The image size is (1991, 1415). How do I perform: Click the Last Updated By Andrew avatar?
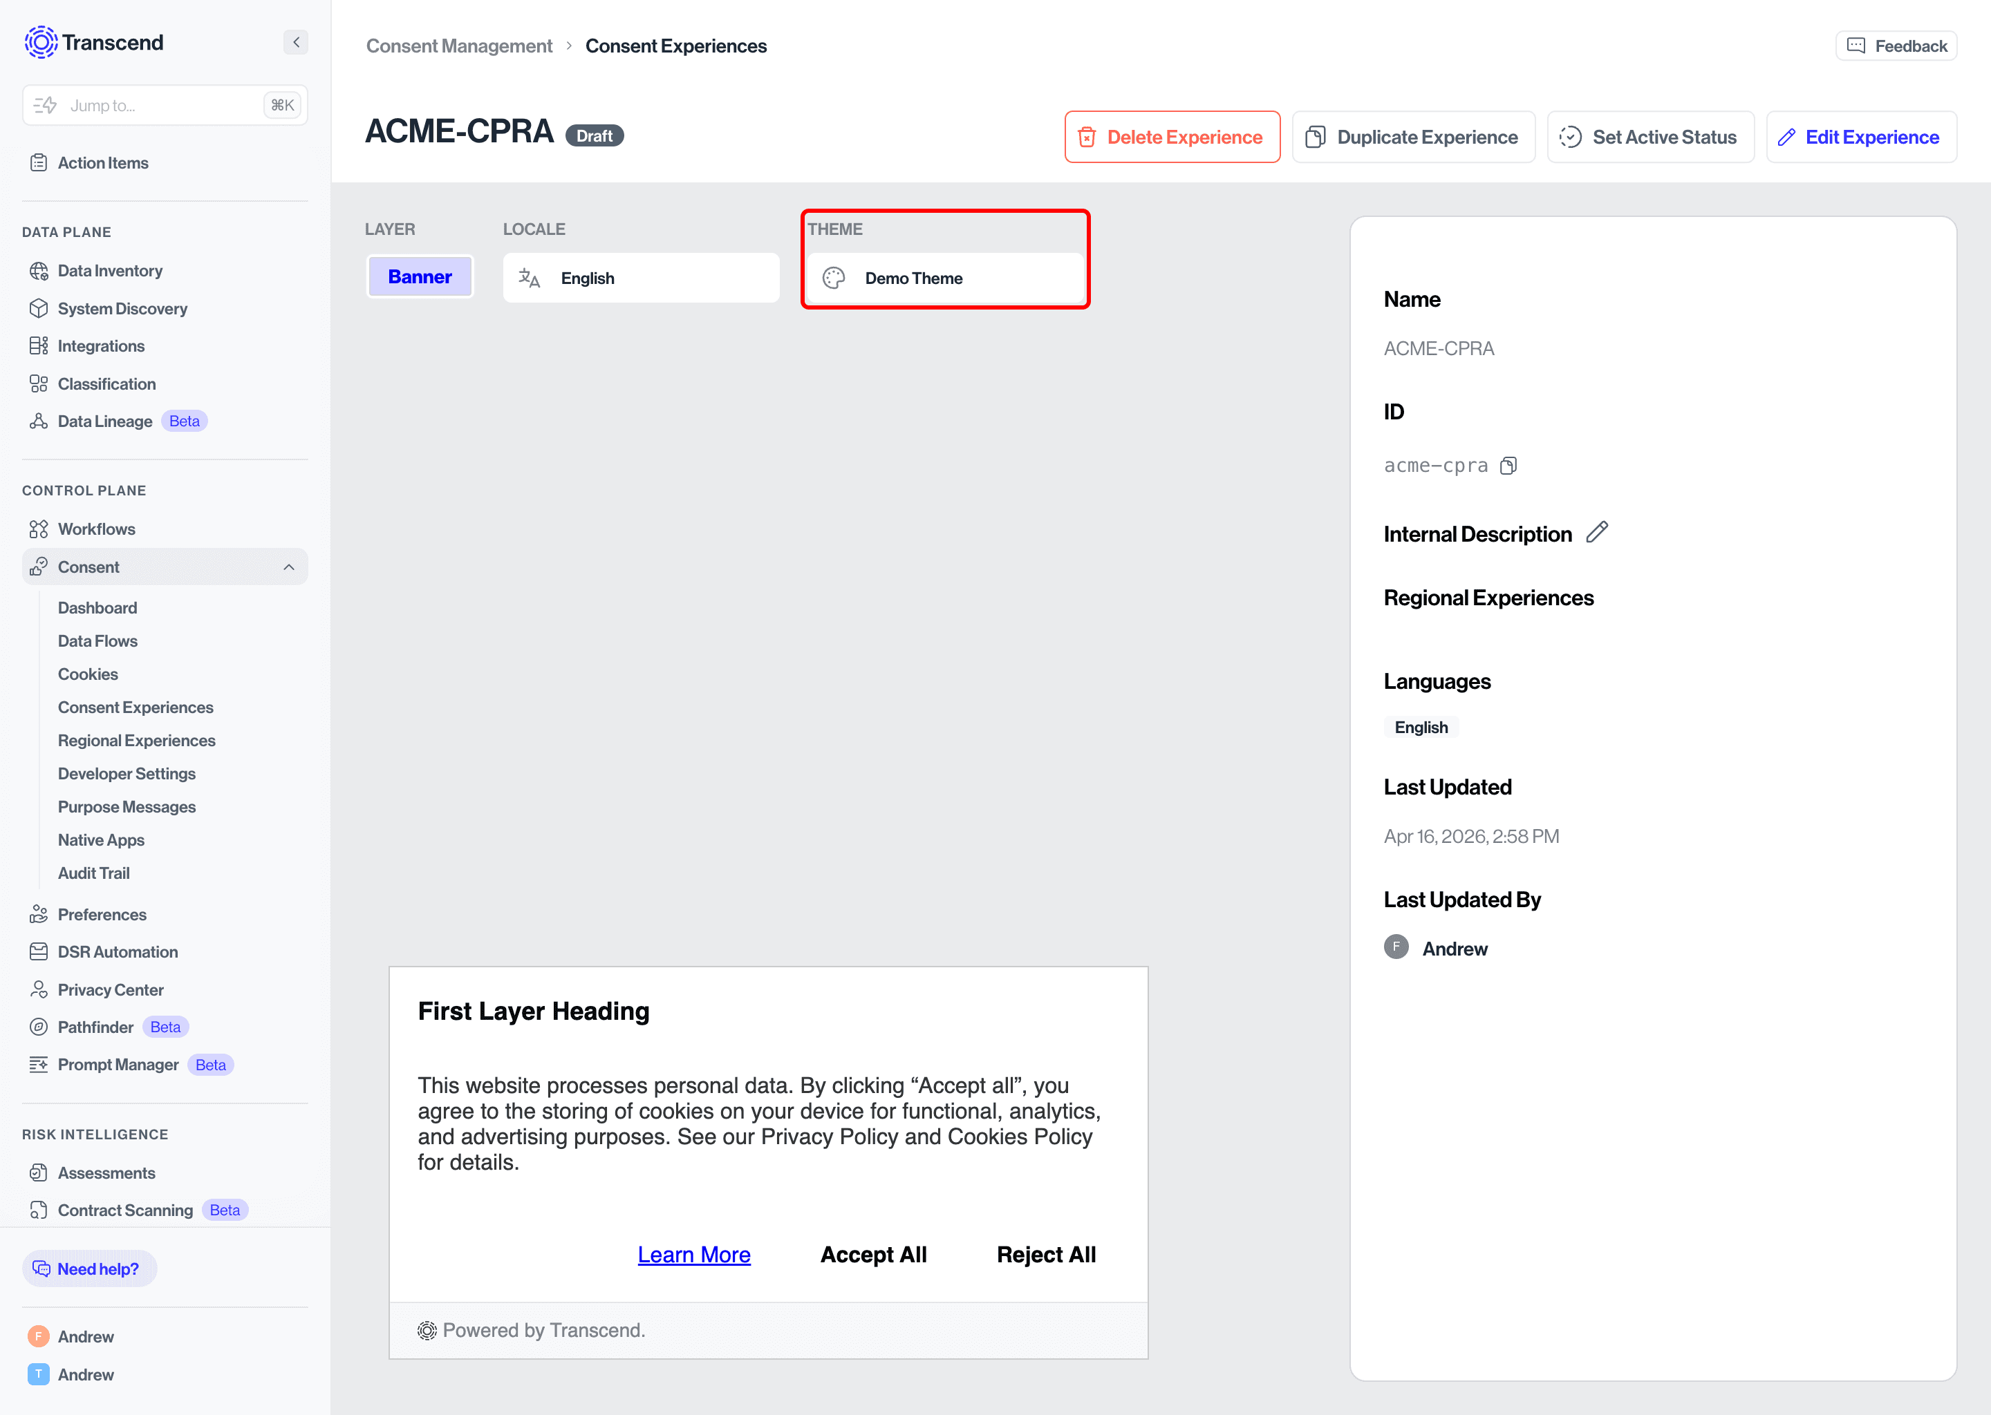tap(1396, 947)
